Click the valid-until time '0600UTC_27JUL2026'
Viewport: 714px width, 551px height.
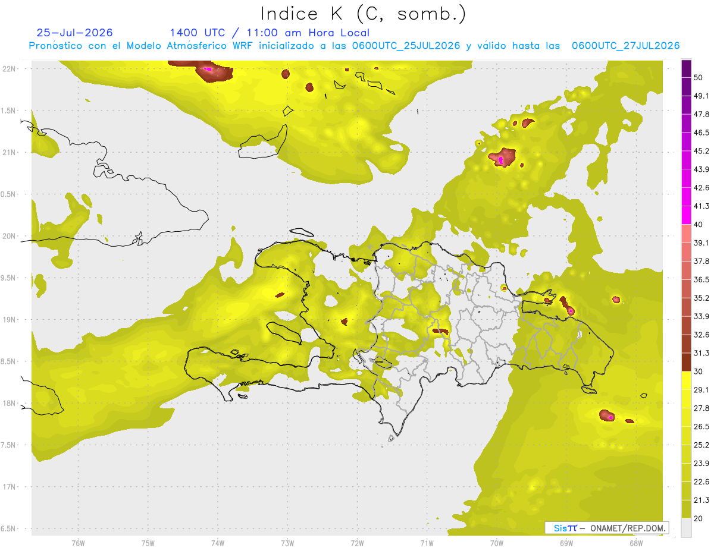(x=625, y=46)
